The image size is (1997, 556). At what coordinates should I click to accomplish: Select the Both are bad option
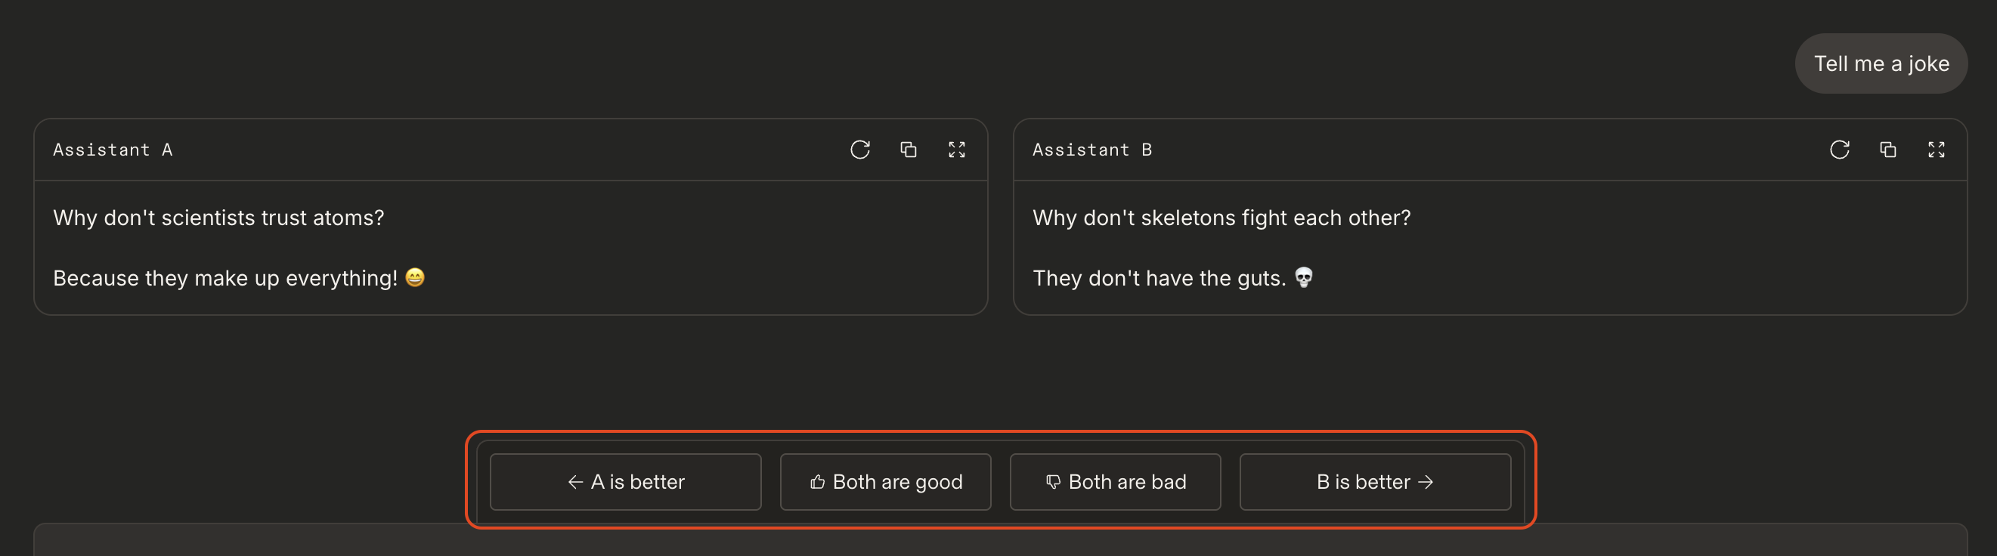click(1115, 482)
